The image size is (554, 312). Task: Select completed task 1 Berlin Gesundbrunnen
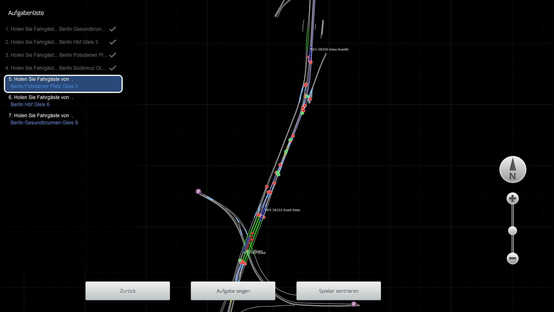pyautogui.click(x=55, y=29)
